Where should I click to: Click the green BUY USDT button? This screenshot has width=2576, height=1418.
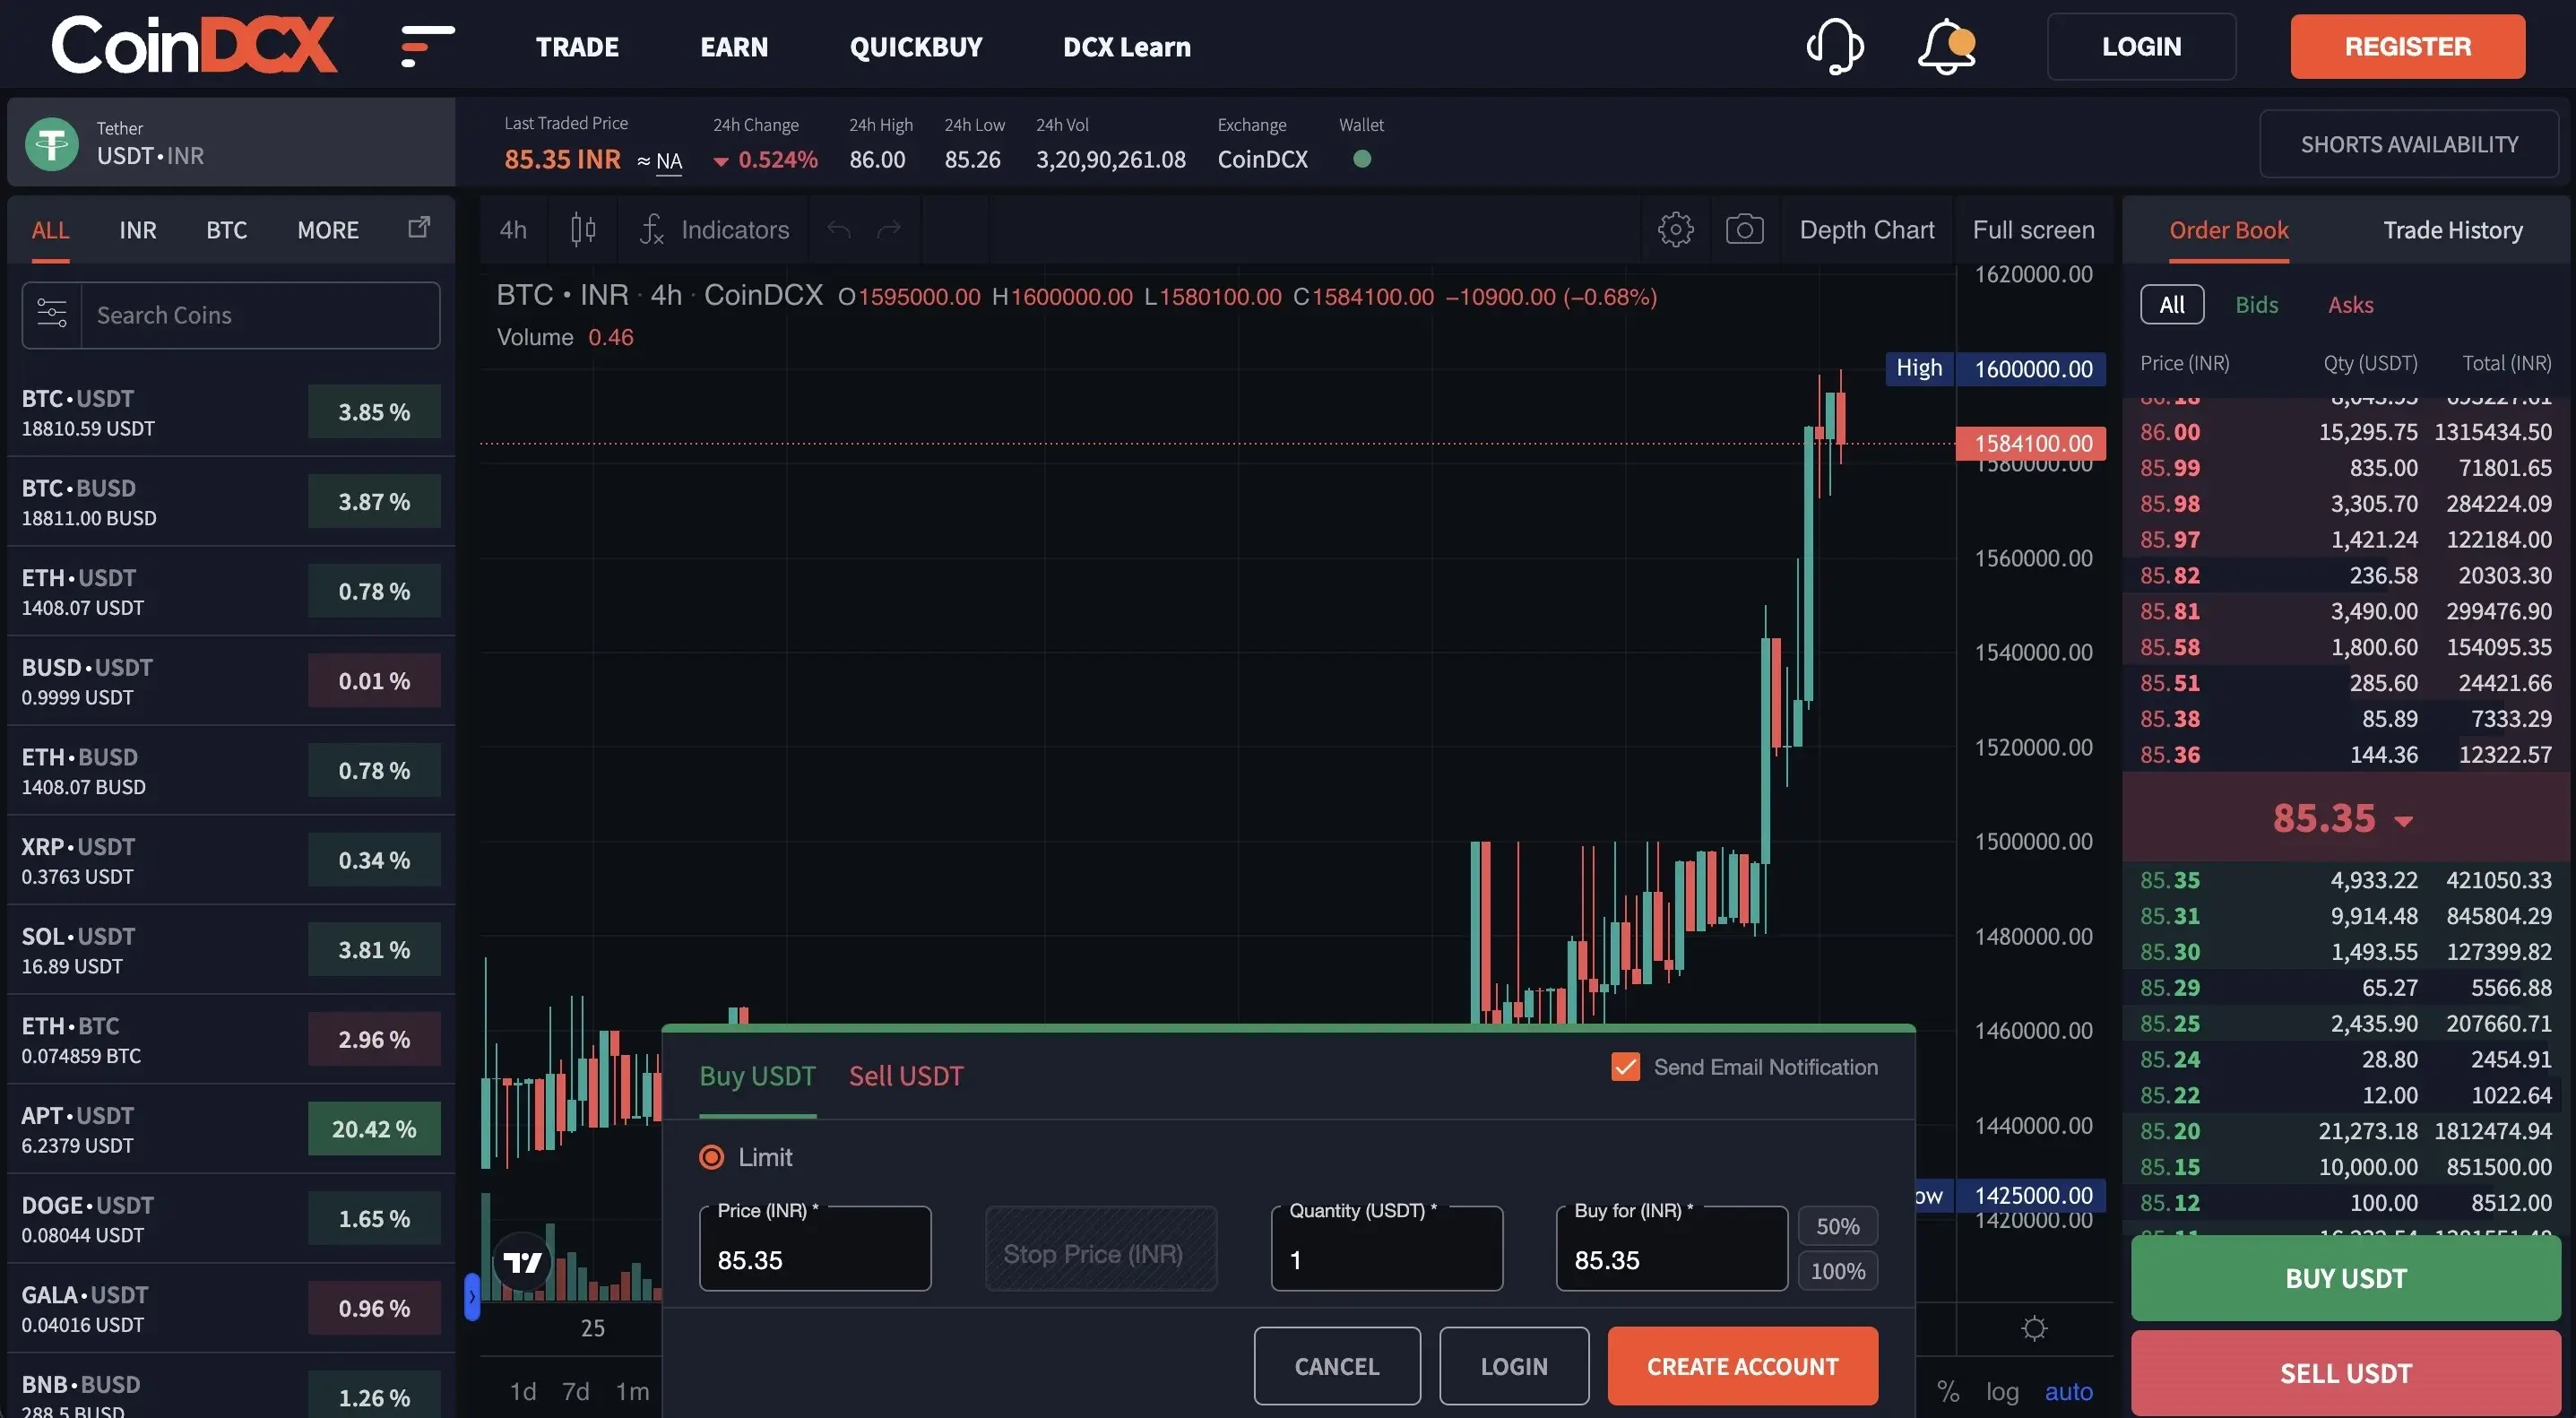tap(2344, 1277)
